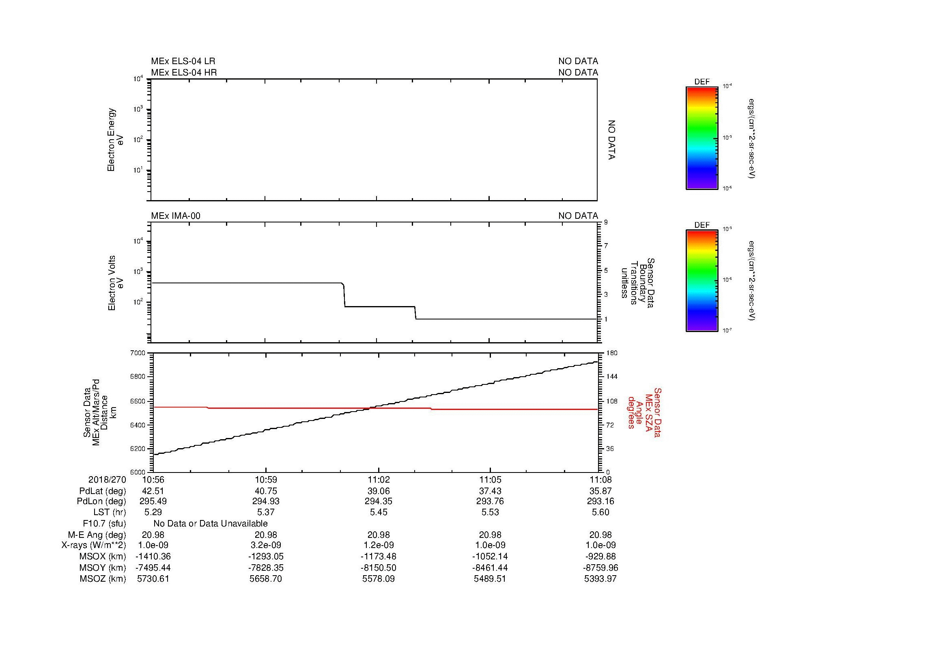Click the upper DEF color bar
Screen dimensions: 949x671
tap(702, 138)
